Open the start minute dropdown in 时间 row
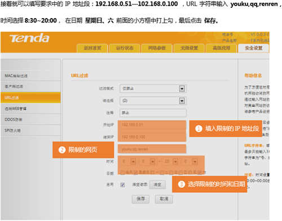 click(x=148, y=161)
